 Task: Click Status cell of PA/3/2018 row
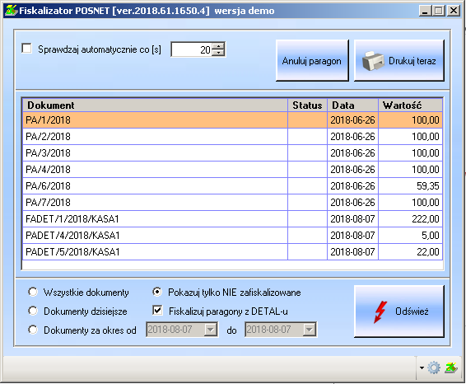tap(307, 153)
